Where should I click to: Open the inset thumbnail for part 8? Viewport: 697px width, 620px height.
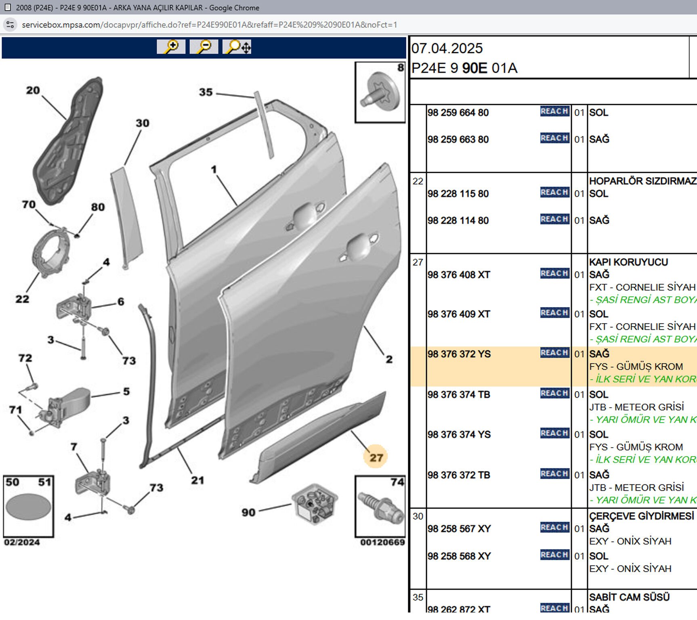[x=380, y=92]
